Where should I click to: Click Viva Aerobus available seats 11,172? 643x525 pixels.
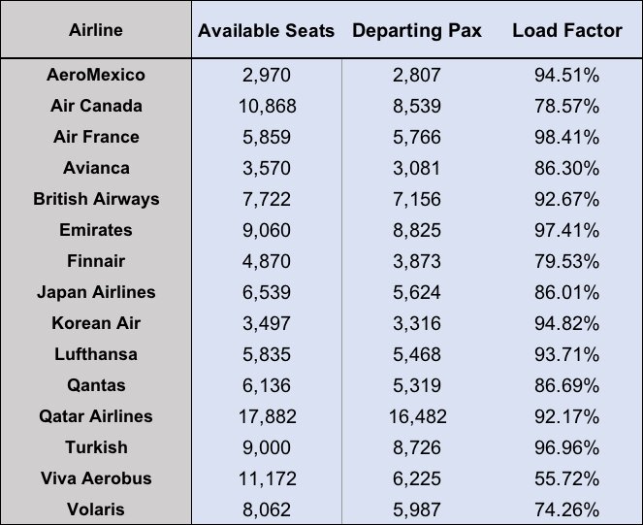click(x=268, y=478)
